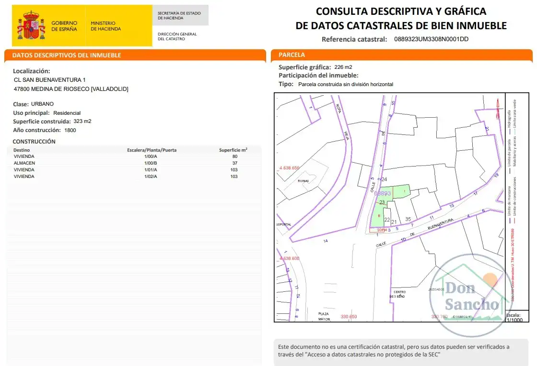The image size is (537, 366).
Task: Click parcel number 24 on the map
Action: point(384,179)
